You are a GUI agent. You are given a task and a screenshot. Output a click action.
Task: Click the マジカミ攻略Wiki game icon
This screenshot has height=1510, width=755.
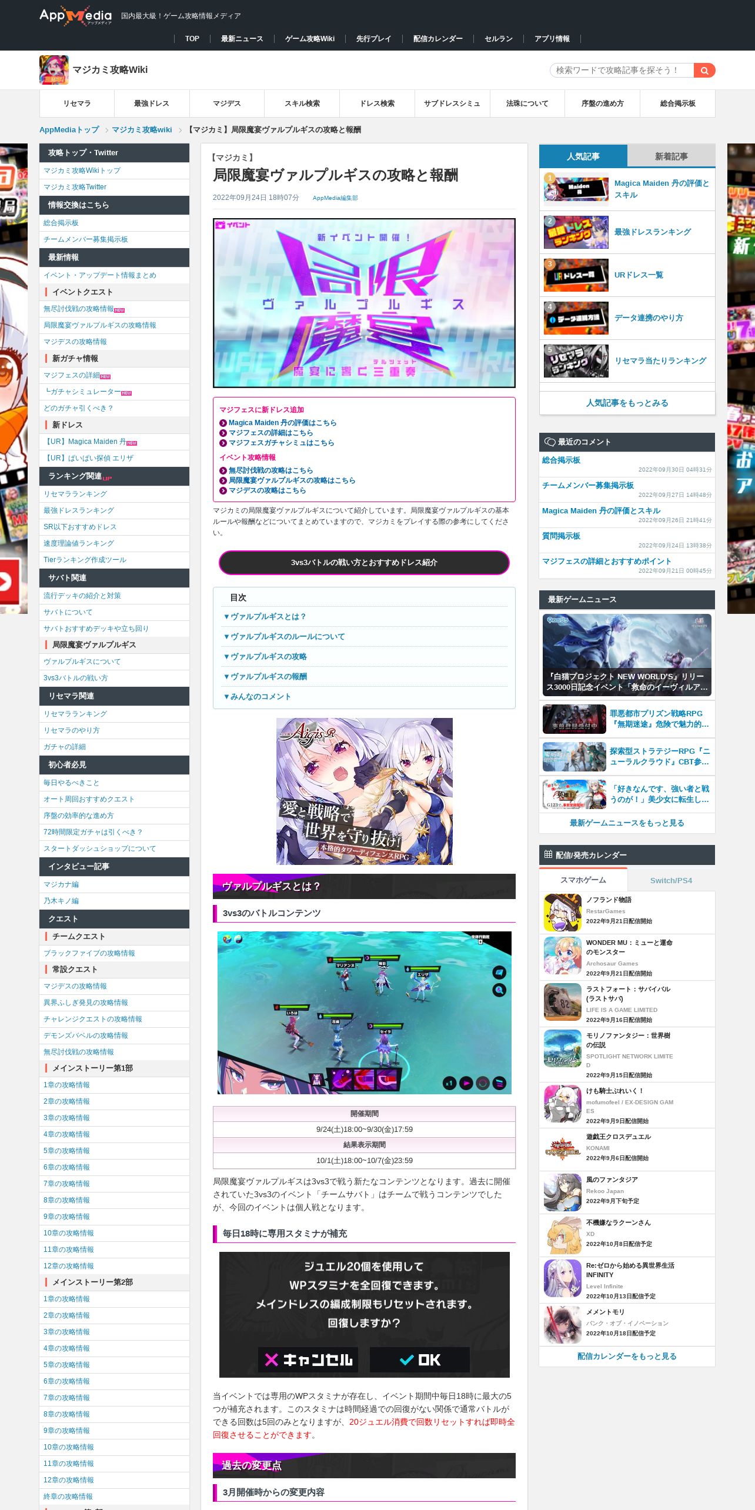tap(54, 70)
